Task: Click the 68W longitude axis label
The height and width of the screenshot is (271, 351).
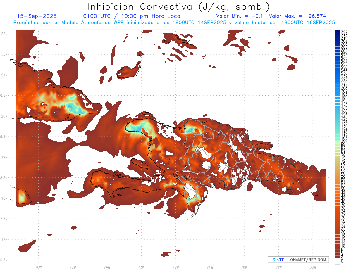Action: click(312, 267)
